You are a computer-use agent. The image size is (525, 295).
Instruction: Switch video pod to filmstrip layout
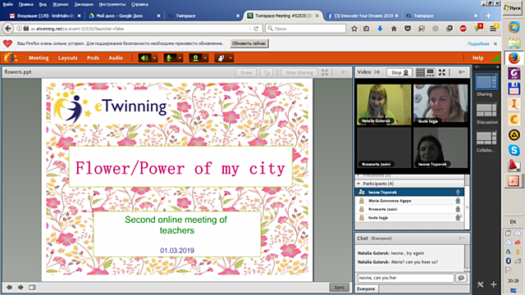click(430, 72)
